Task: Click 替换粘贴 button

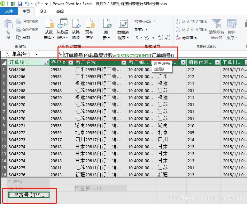Action: point(27,29)
